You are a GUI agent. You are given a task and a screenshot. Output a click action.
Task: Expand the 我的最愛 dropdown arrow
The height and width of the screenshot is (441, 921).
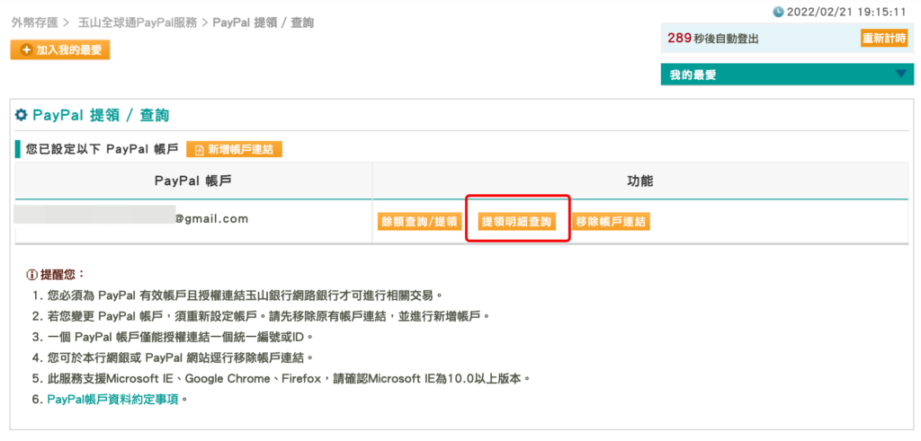901,74
